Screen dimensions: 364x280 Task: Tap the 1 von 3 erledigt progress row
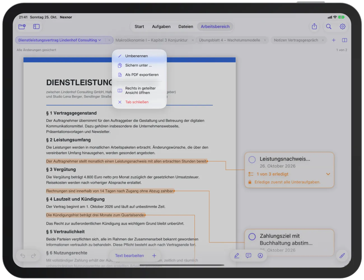[290, 174]
